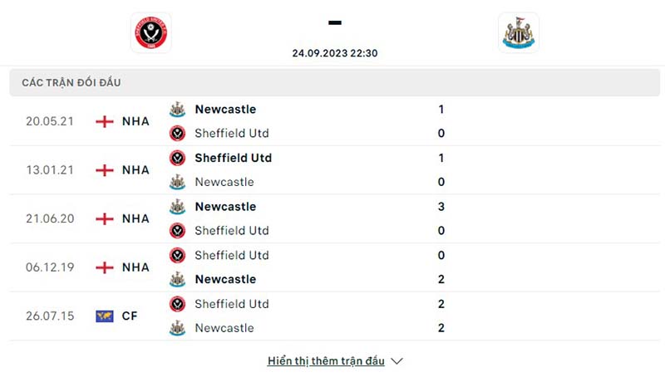
Task: Click England flag on 06.12.19 row
Action: tap(105, 267)
